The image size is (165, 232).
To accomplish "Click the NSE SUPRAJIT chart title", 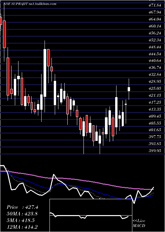I will [30, 4].
